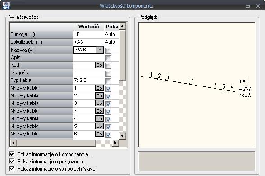Open Db button for cable wire 5
The width and height of the screenshot is (265, 176).
click(x=99, y=126)
